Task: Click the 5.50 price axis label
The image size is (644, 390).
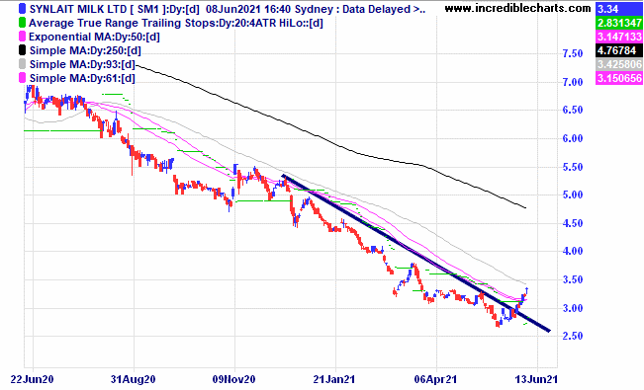Action: 573,167
